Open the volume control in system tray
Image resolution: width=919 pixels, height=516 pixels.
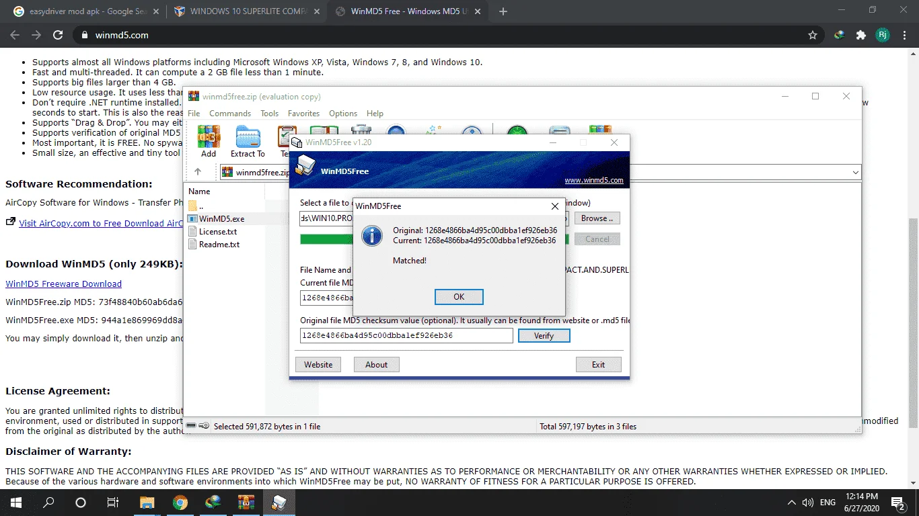[808, 502]
